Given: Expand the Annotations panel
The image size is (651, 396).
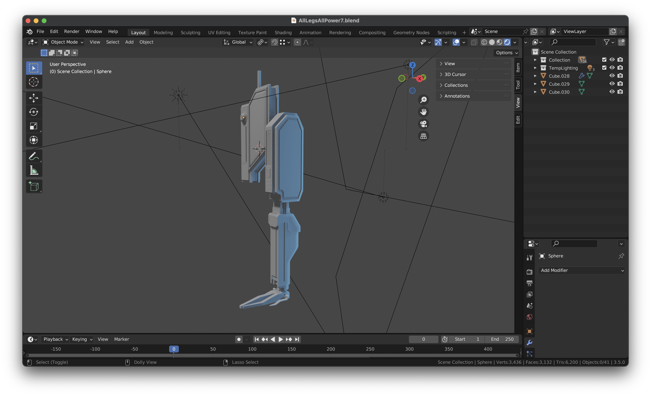Looking at the screenshot, I should 473,96.
